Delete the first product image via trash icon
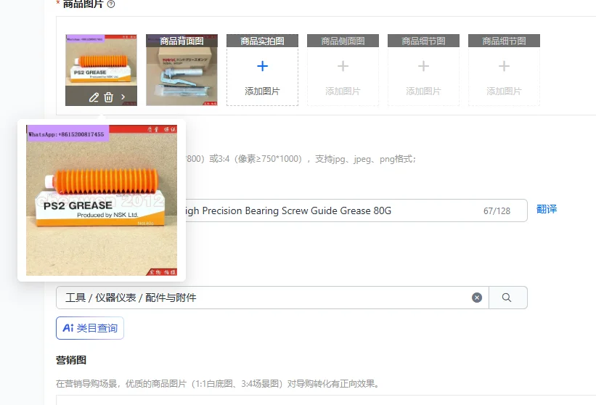 [x=109, y=97]
